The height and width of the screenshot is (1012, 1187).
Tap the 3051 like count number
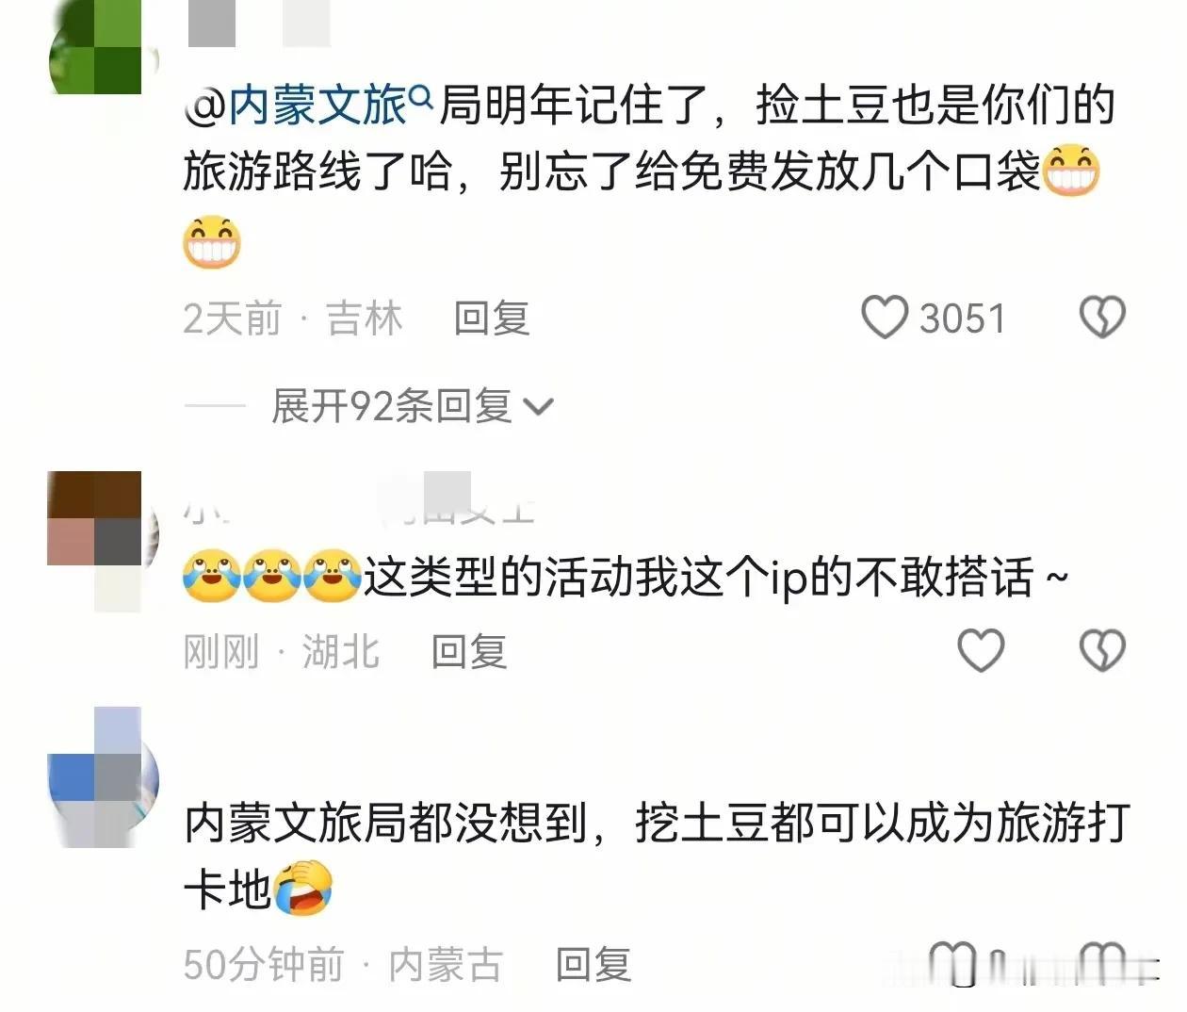(x=963, y=318)
